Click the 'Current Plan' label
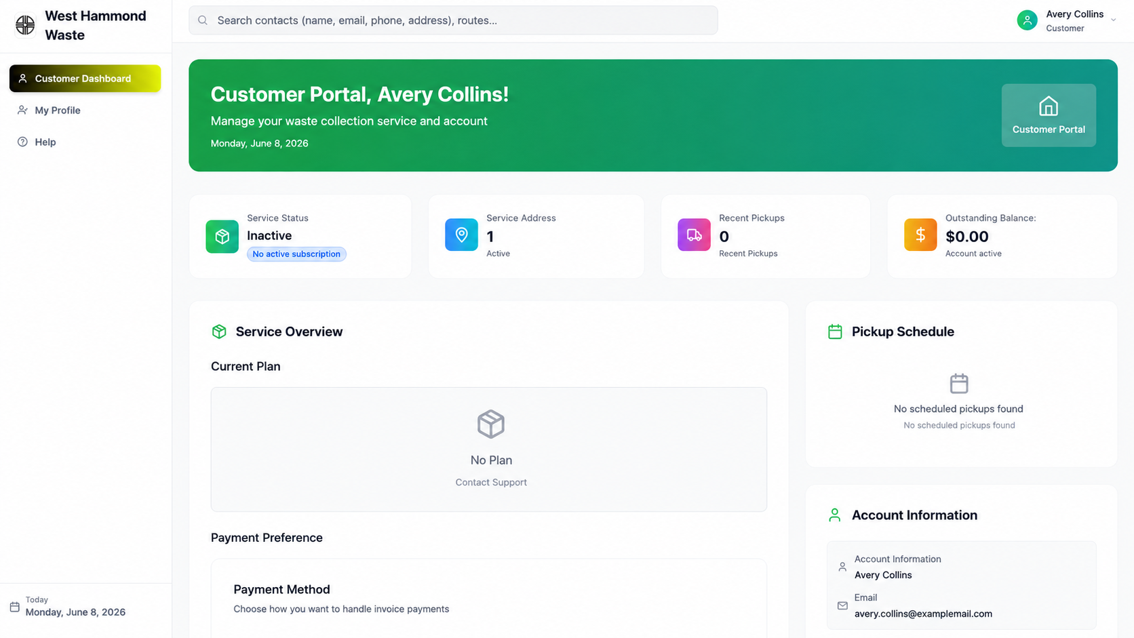This screenshot has height=638, width=1134. [246, 366]
